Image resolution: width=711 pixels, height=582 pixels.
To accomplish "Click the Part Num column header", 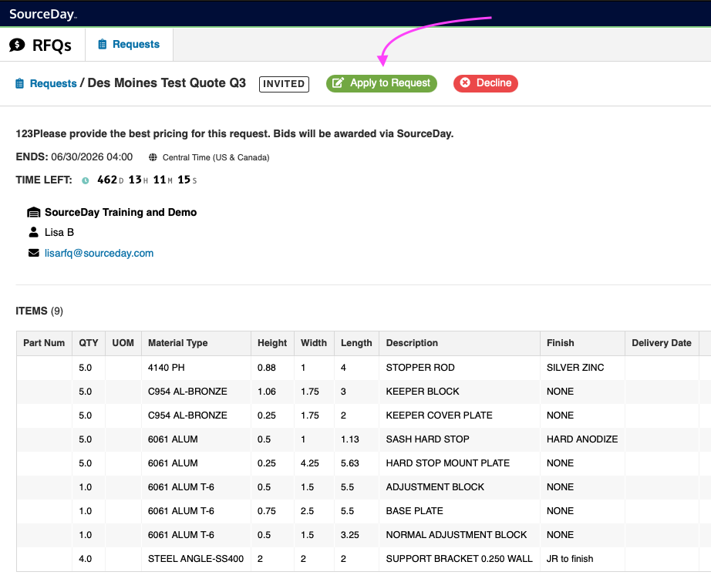I will point(44,343).
